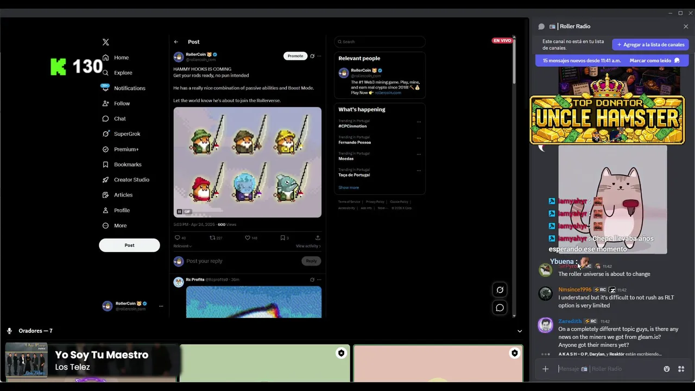Open RollerCoin post three-dot options

pyautogui.click(x=319, y=56)
